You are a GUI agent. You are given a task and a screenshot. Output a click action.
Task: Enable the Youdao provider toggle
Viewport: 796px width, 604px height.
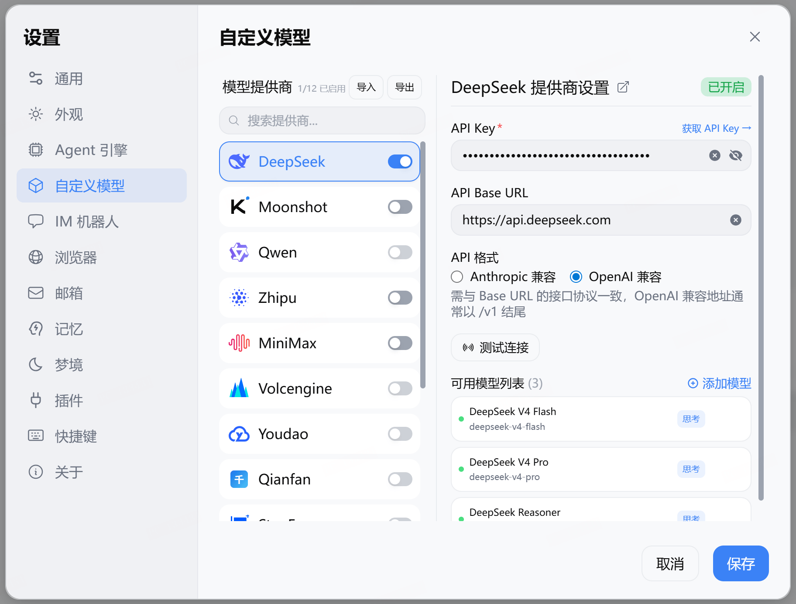[400, 434]
